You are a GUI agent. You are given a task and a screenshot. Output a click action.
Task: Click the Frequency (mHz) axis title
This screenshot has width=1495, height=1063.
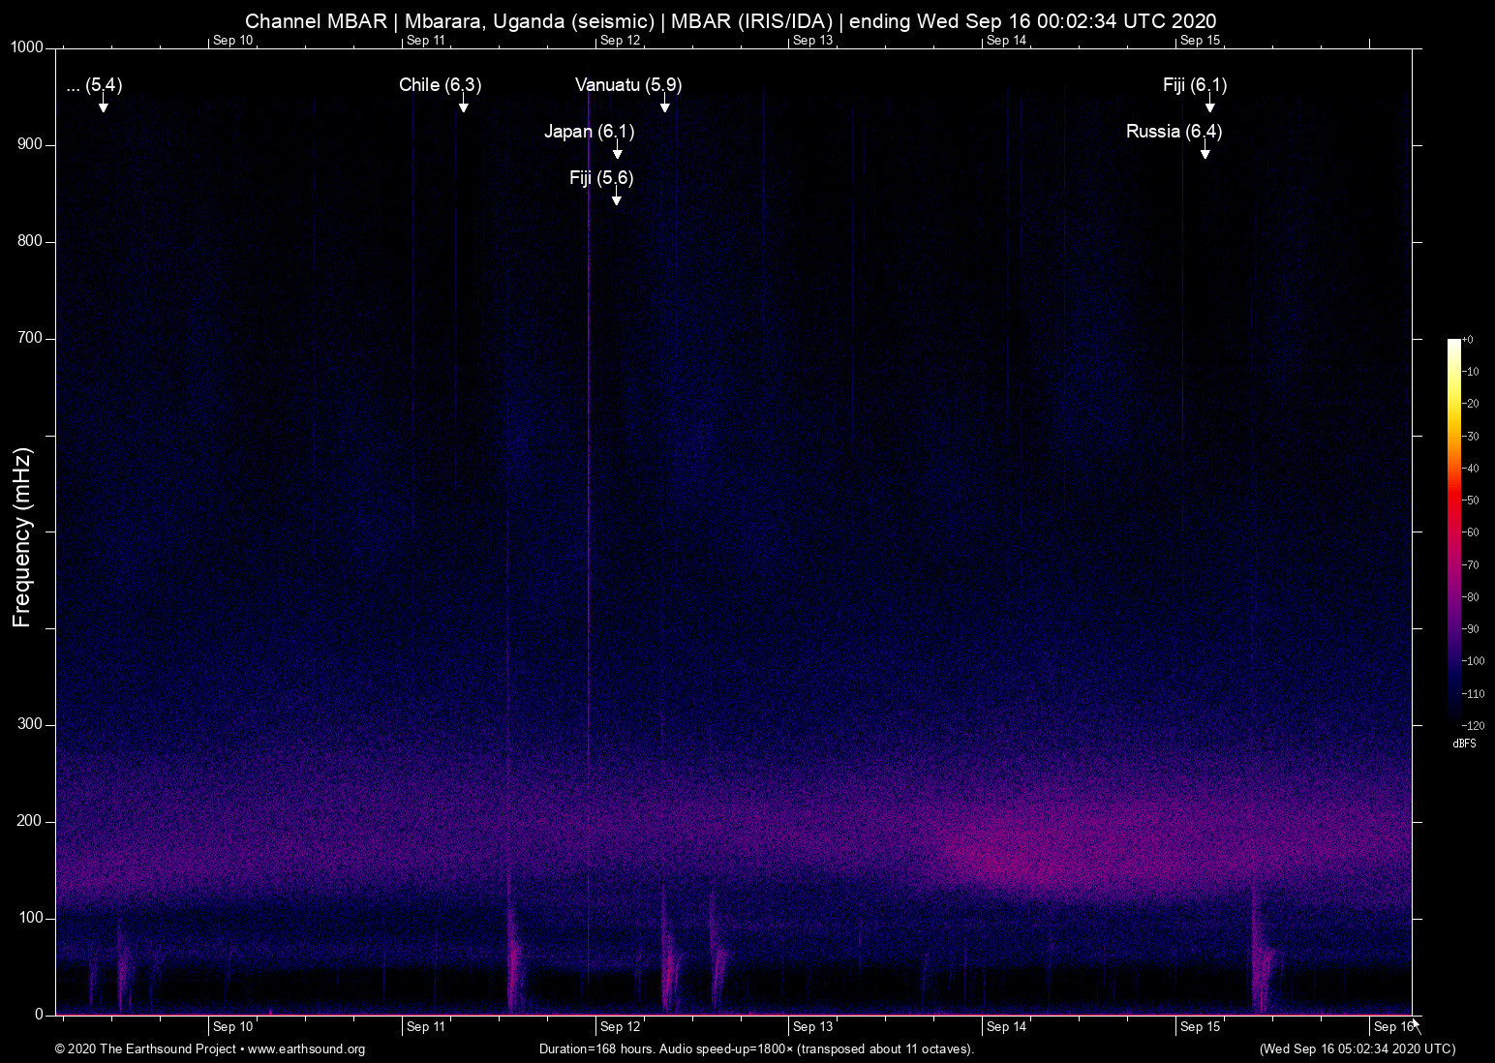22,537
